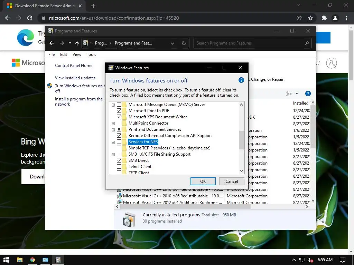Click the Windows Features help icon
The height and width of the screenshot is (265, 354).
pyautogui.click(x=241, y=80)
